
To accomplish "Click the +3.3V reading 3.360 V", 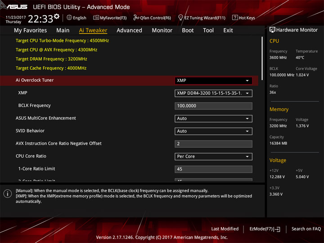I will click(276, 194).
